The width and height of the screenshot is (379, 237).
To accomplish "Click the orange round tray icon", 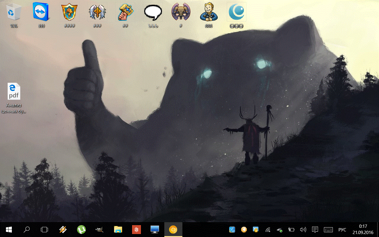I will (x=244, y=230).
